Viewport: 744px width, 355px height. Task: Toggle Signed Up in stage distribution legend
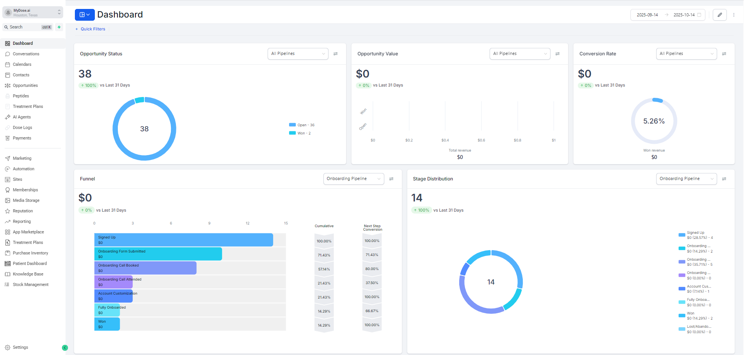(695, 235)
